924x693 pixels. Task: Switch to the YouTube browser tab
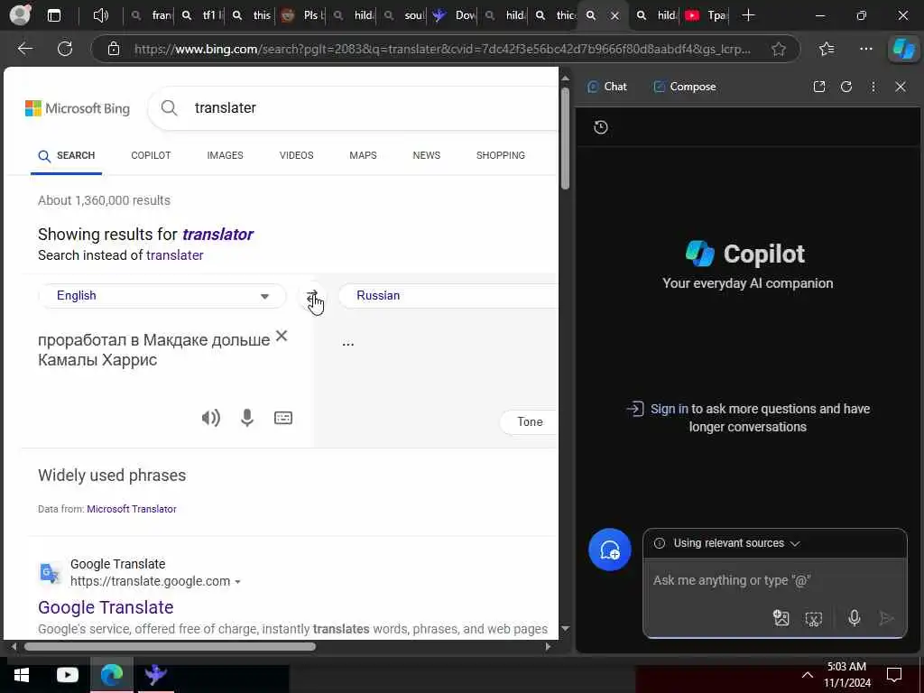pyautogui.click(x=706, y=15)
